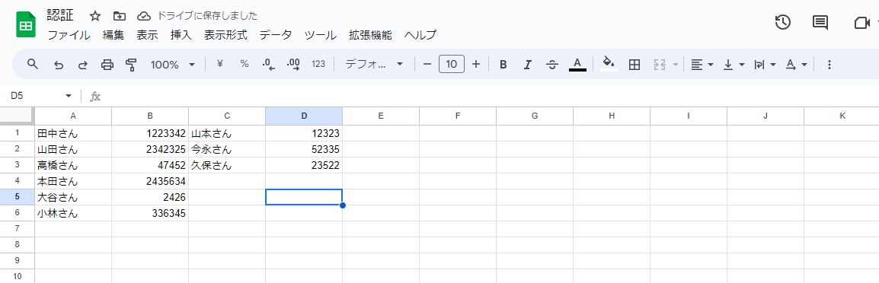Open the text color picker

pyautogui.click(x=577, y=64)
